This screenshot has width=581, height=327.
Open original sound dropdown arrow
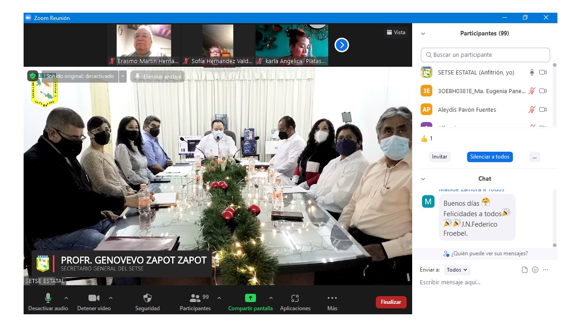[123, 76]
